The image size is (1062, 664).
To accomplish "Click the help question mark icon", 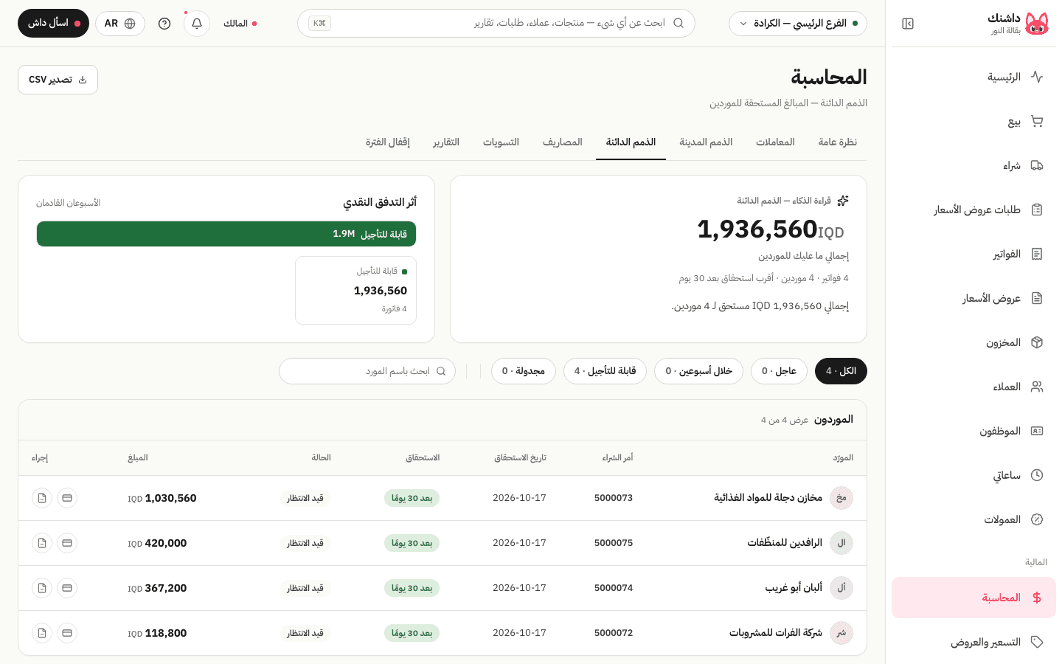I will click(x=164, y=24).
